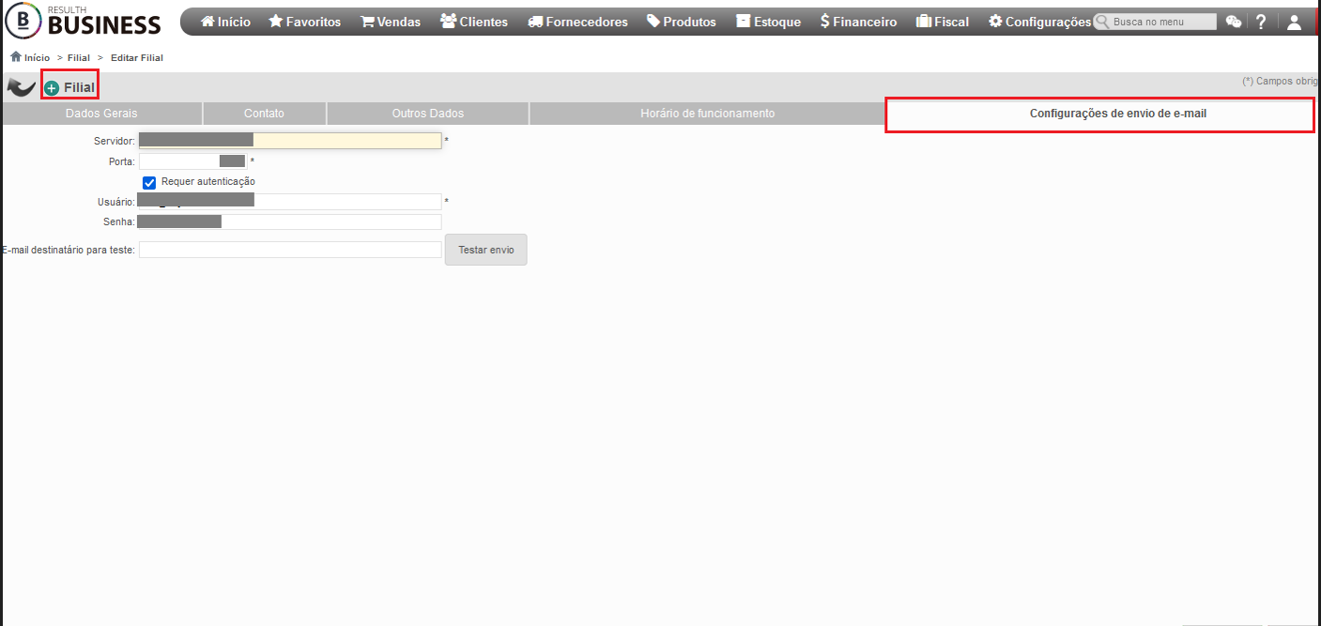Open the Vendas menu
The height and width of the screenshot is (626, 1321).
click(x=391, y=22)
